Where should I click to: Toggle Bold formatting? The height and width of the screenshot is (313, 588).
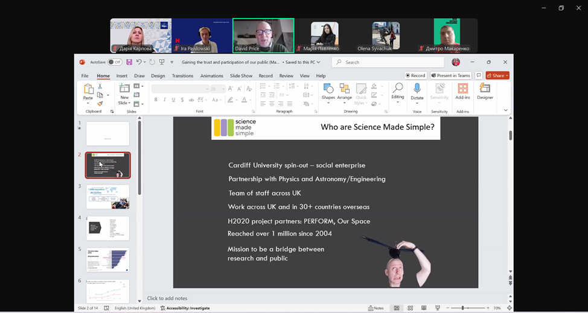(x=156, y=100)
